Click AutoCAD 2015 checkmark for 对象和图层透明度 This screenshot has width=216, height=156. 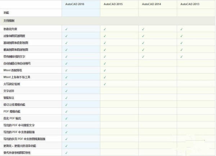point(105,36)
